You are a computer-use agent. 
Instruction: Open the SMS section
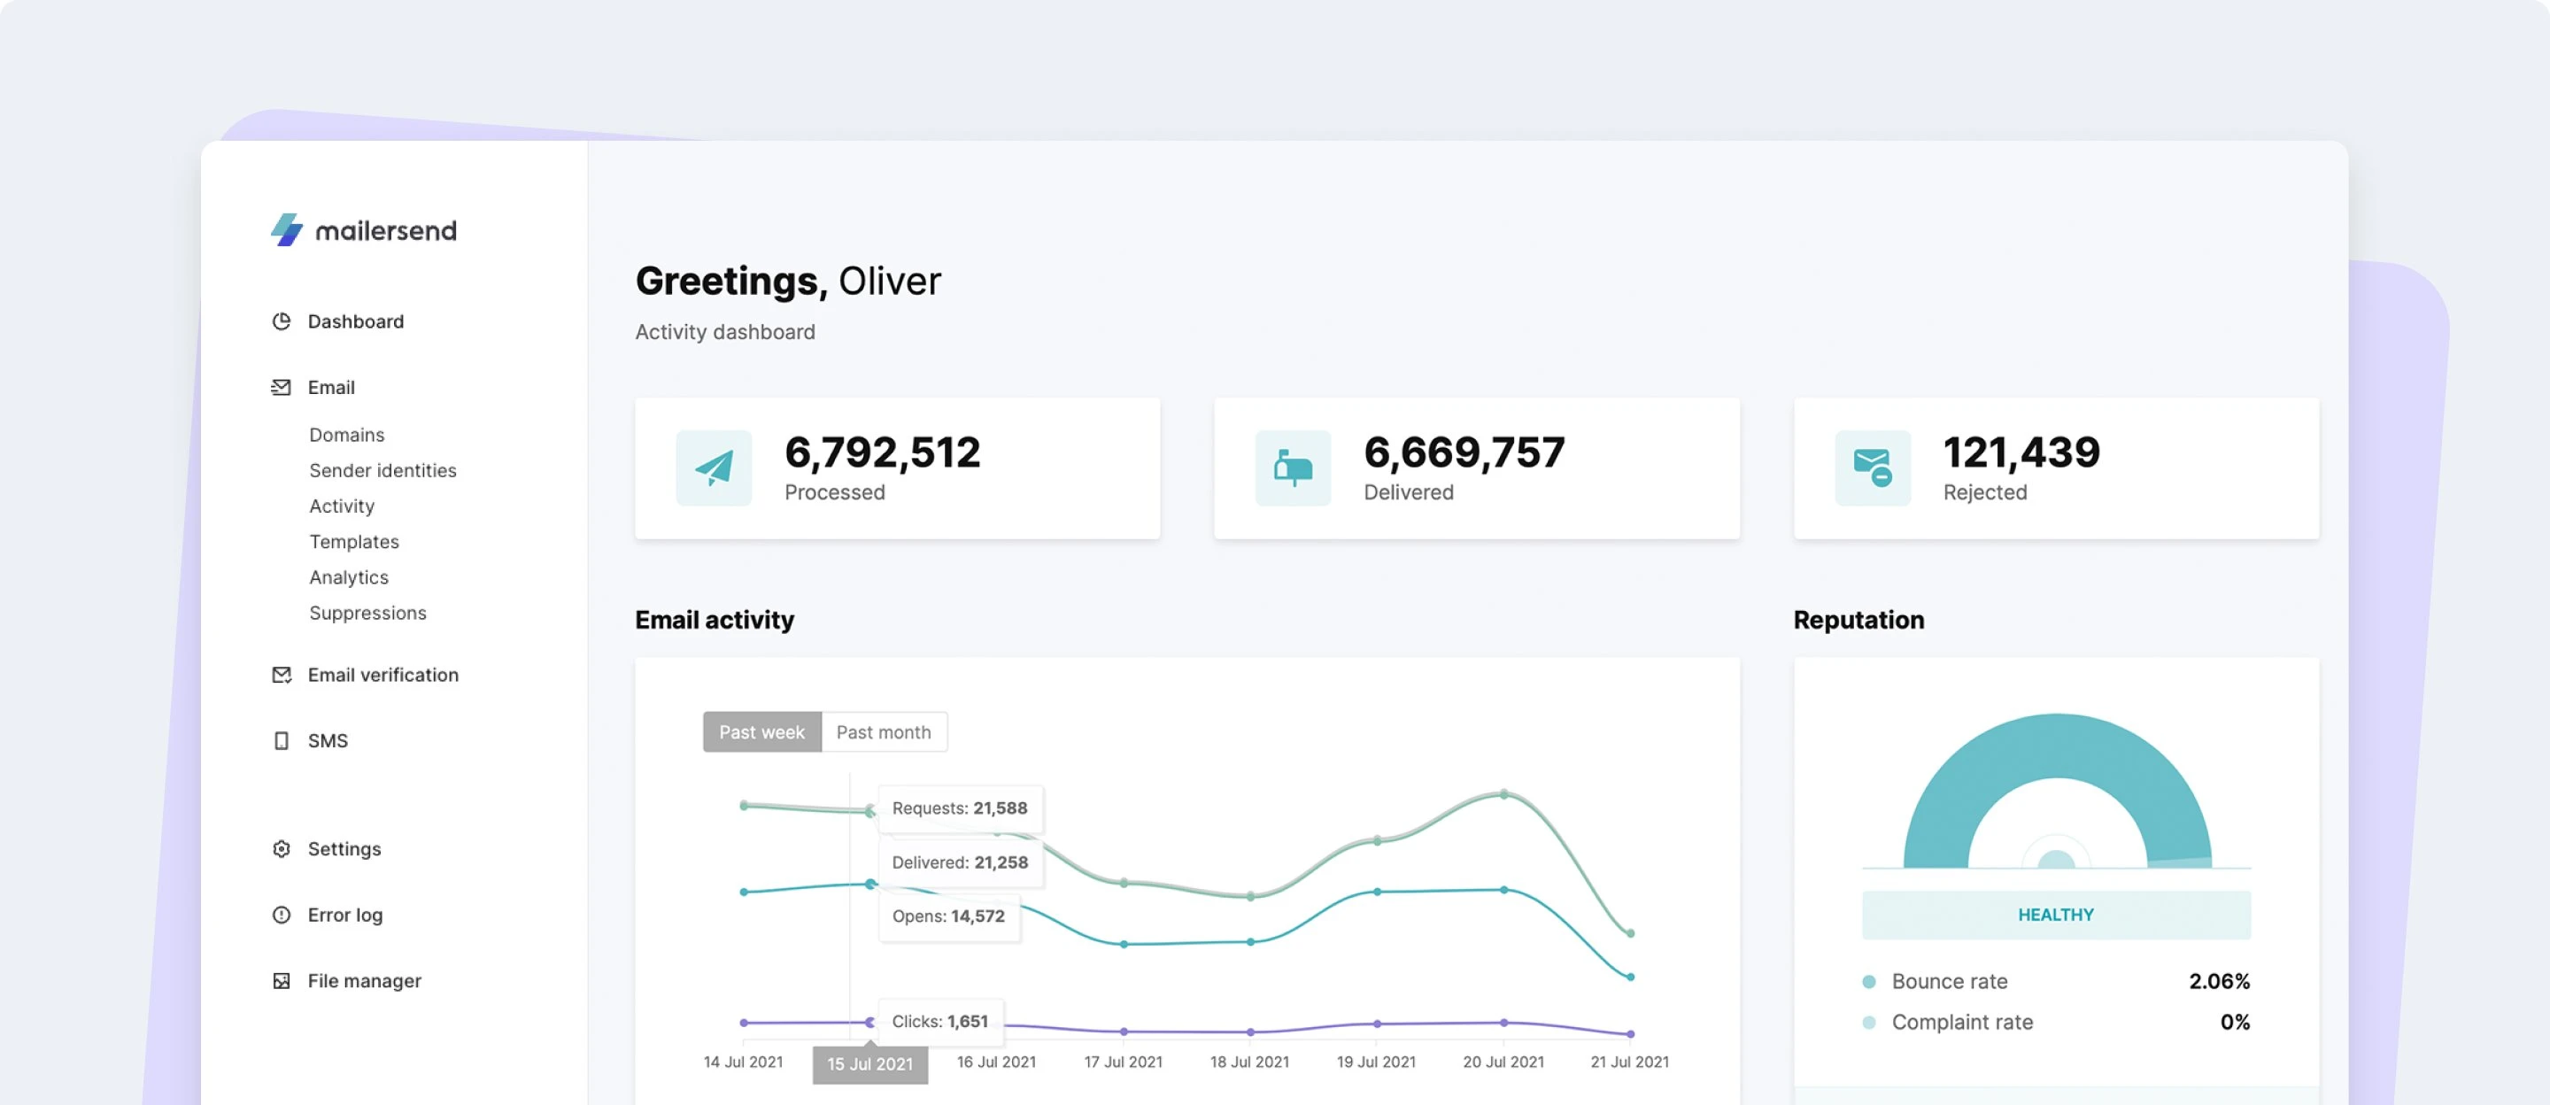tap(328, 740)
